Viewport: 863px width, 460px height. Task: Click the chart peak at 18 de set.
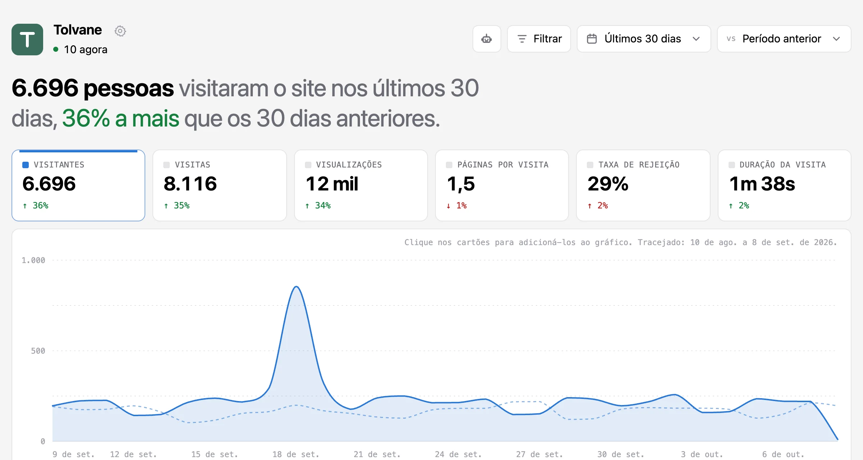[296, 287]
